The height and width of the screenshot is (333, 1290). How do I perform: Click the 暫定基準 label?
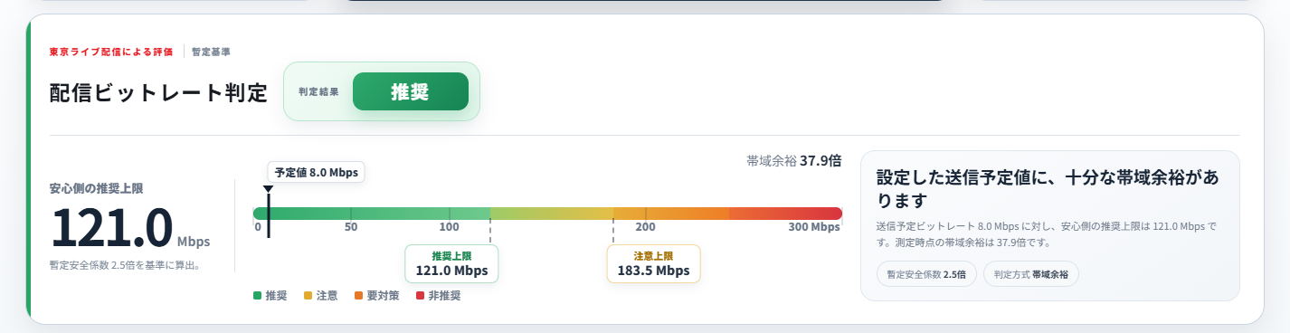tap(211, 52)
